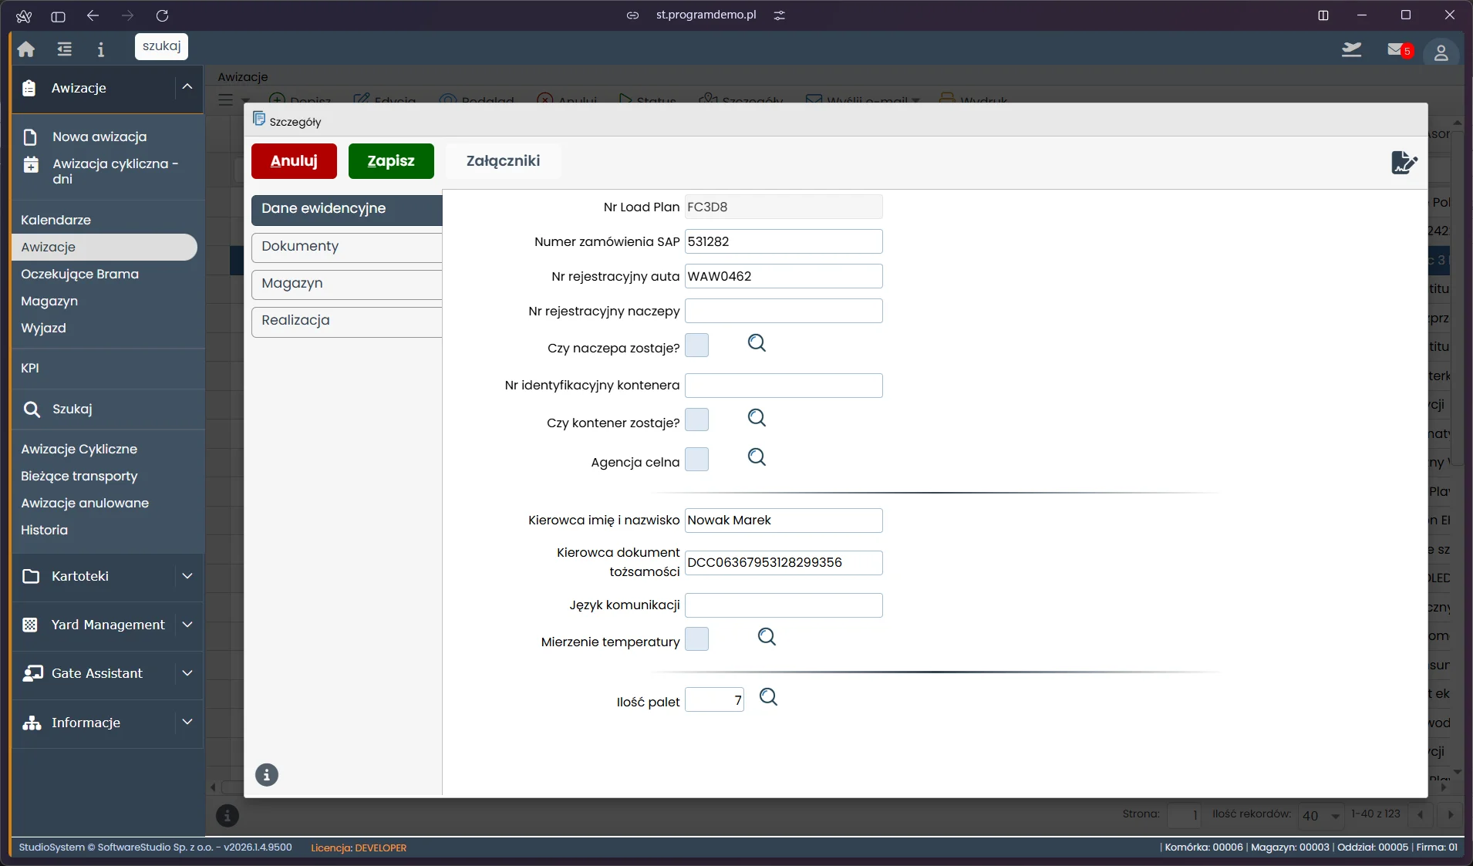The image size is (1473, 866).
Task: Click the Gate Assistant icon
Action: click(32, 673)
